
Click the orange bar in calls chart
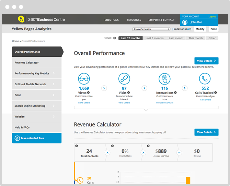pyautogui.click(x=188, y=180)
